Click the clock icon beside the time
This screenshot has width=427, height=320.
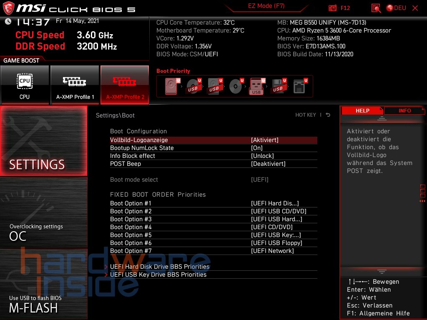(x=8, y=22)
